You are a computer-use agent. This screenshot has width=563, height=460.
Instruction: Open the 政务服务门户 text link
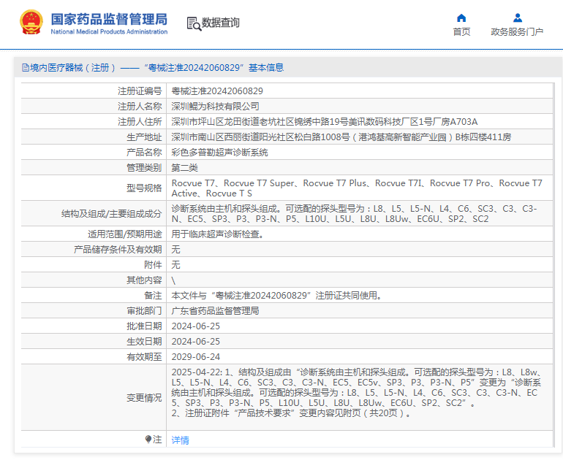coord(517,32)
